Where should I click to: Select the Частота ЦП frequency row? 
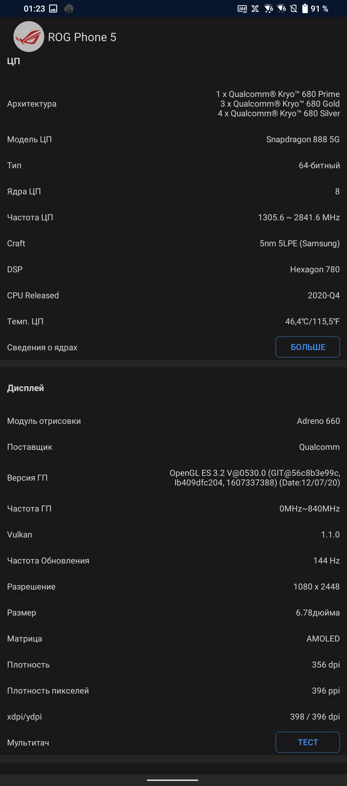pos(173,217)
